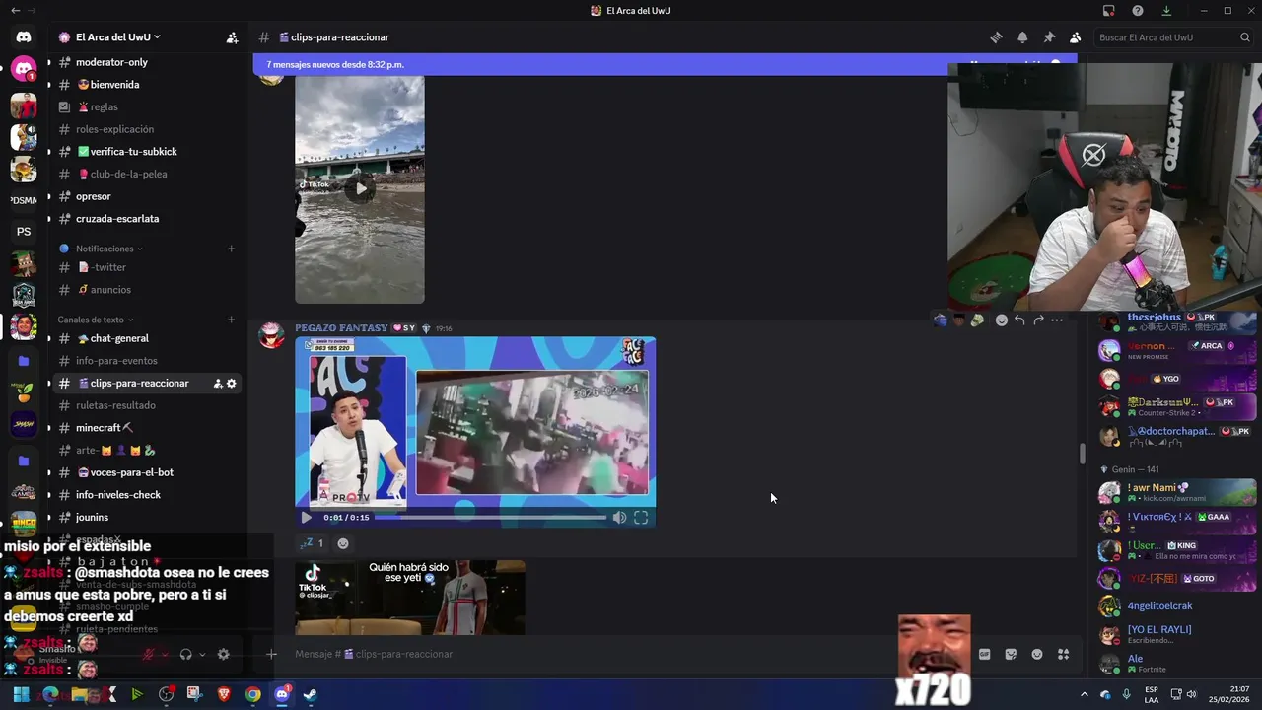Show pinned messages pin icon
Screen dimensions: 1262x710
pos(1049,37)
